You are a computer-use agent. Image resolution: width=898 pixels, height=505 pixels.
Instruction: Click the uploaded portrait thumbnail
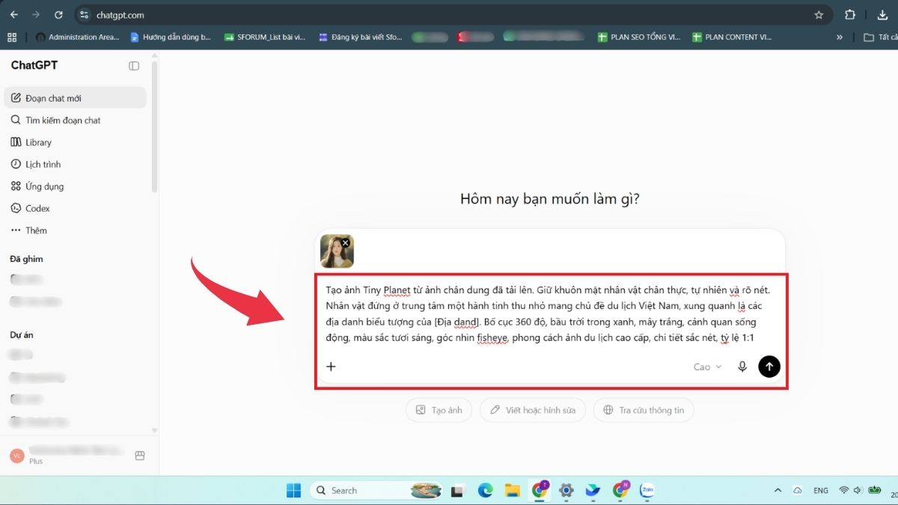(337, 252)
